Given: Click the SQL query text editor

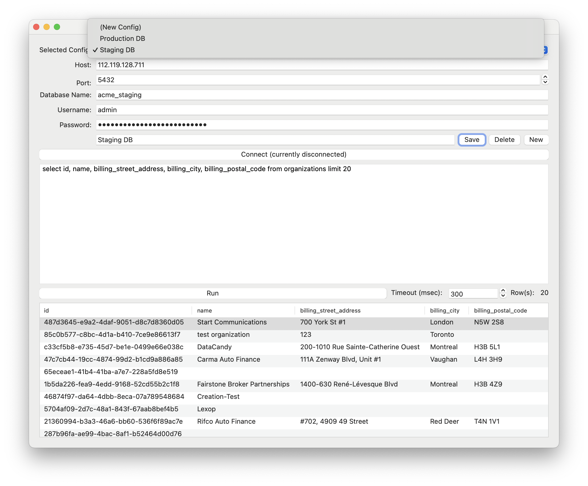Looking at the screenshot, I should tap(293, 224).
